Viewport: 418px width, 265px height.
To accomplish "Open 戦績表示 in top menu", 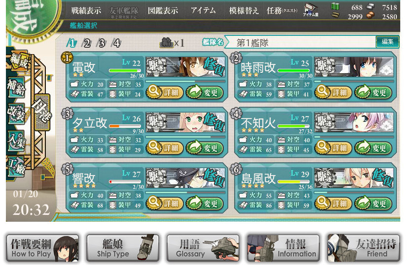I will click(86, 11).
